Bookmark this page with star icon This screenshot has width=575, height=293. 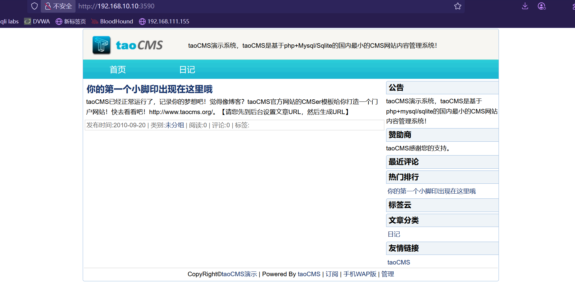click(x=457, y=6)
